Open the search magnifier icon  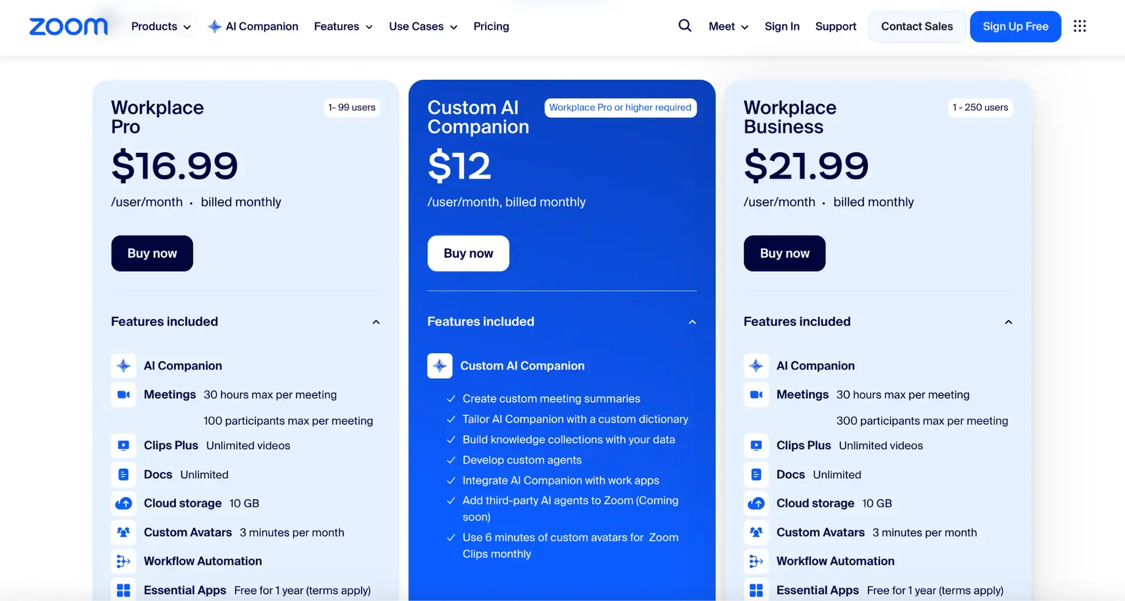coord(684,26)
